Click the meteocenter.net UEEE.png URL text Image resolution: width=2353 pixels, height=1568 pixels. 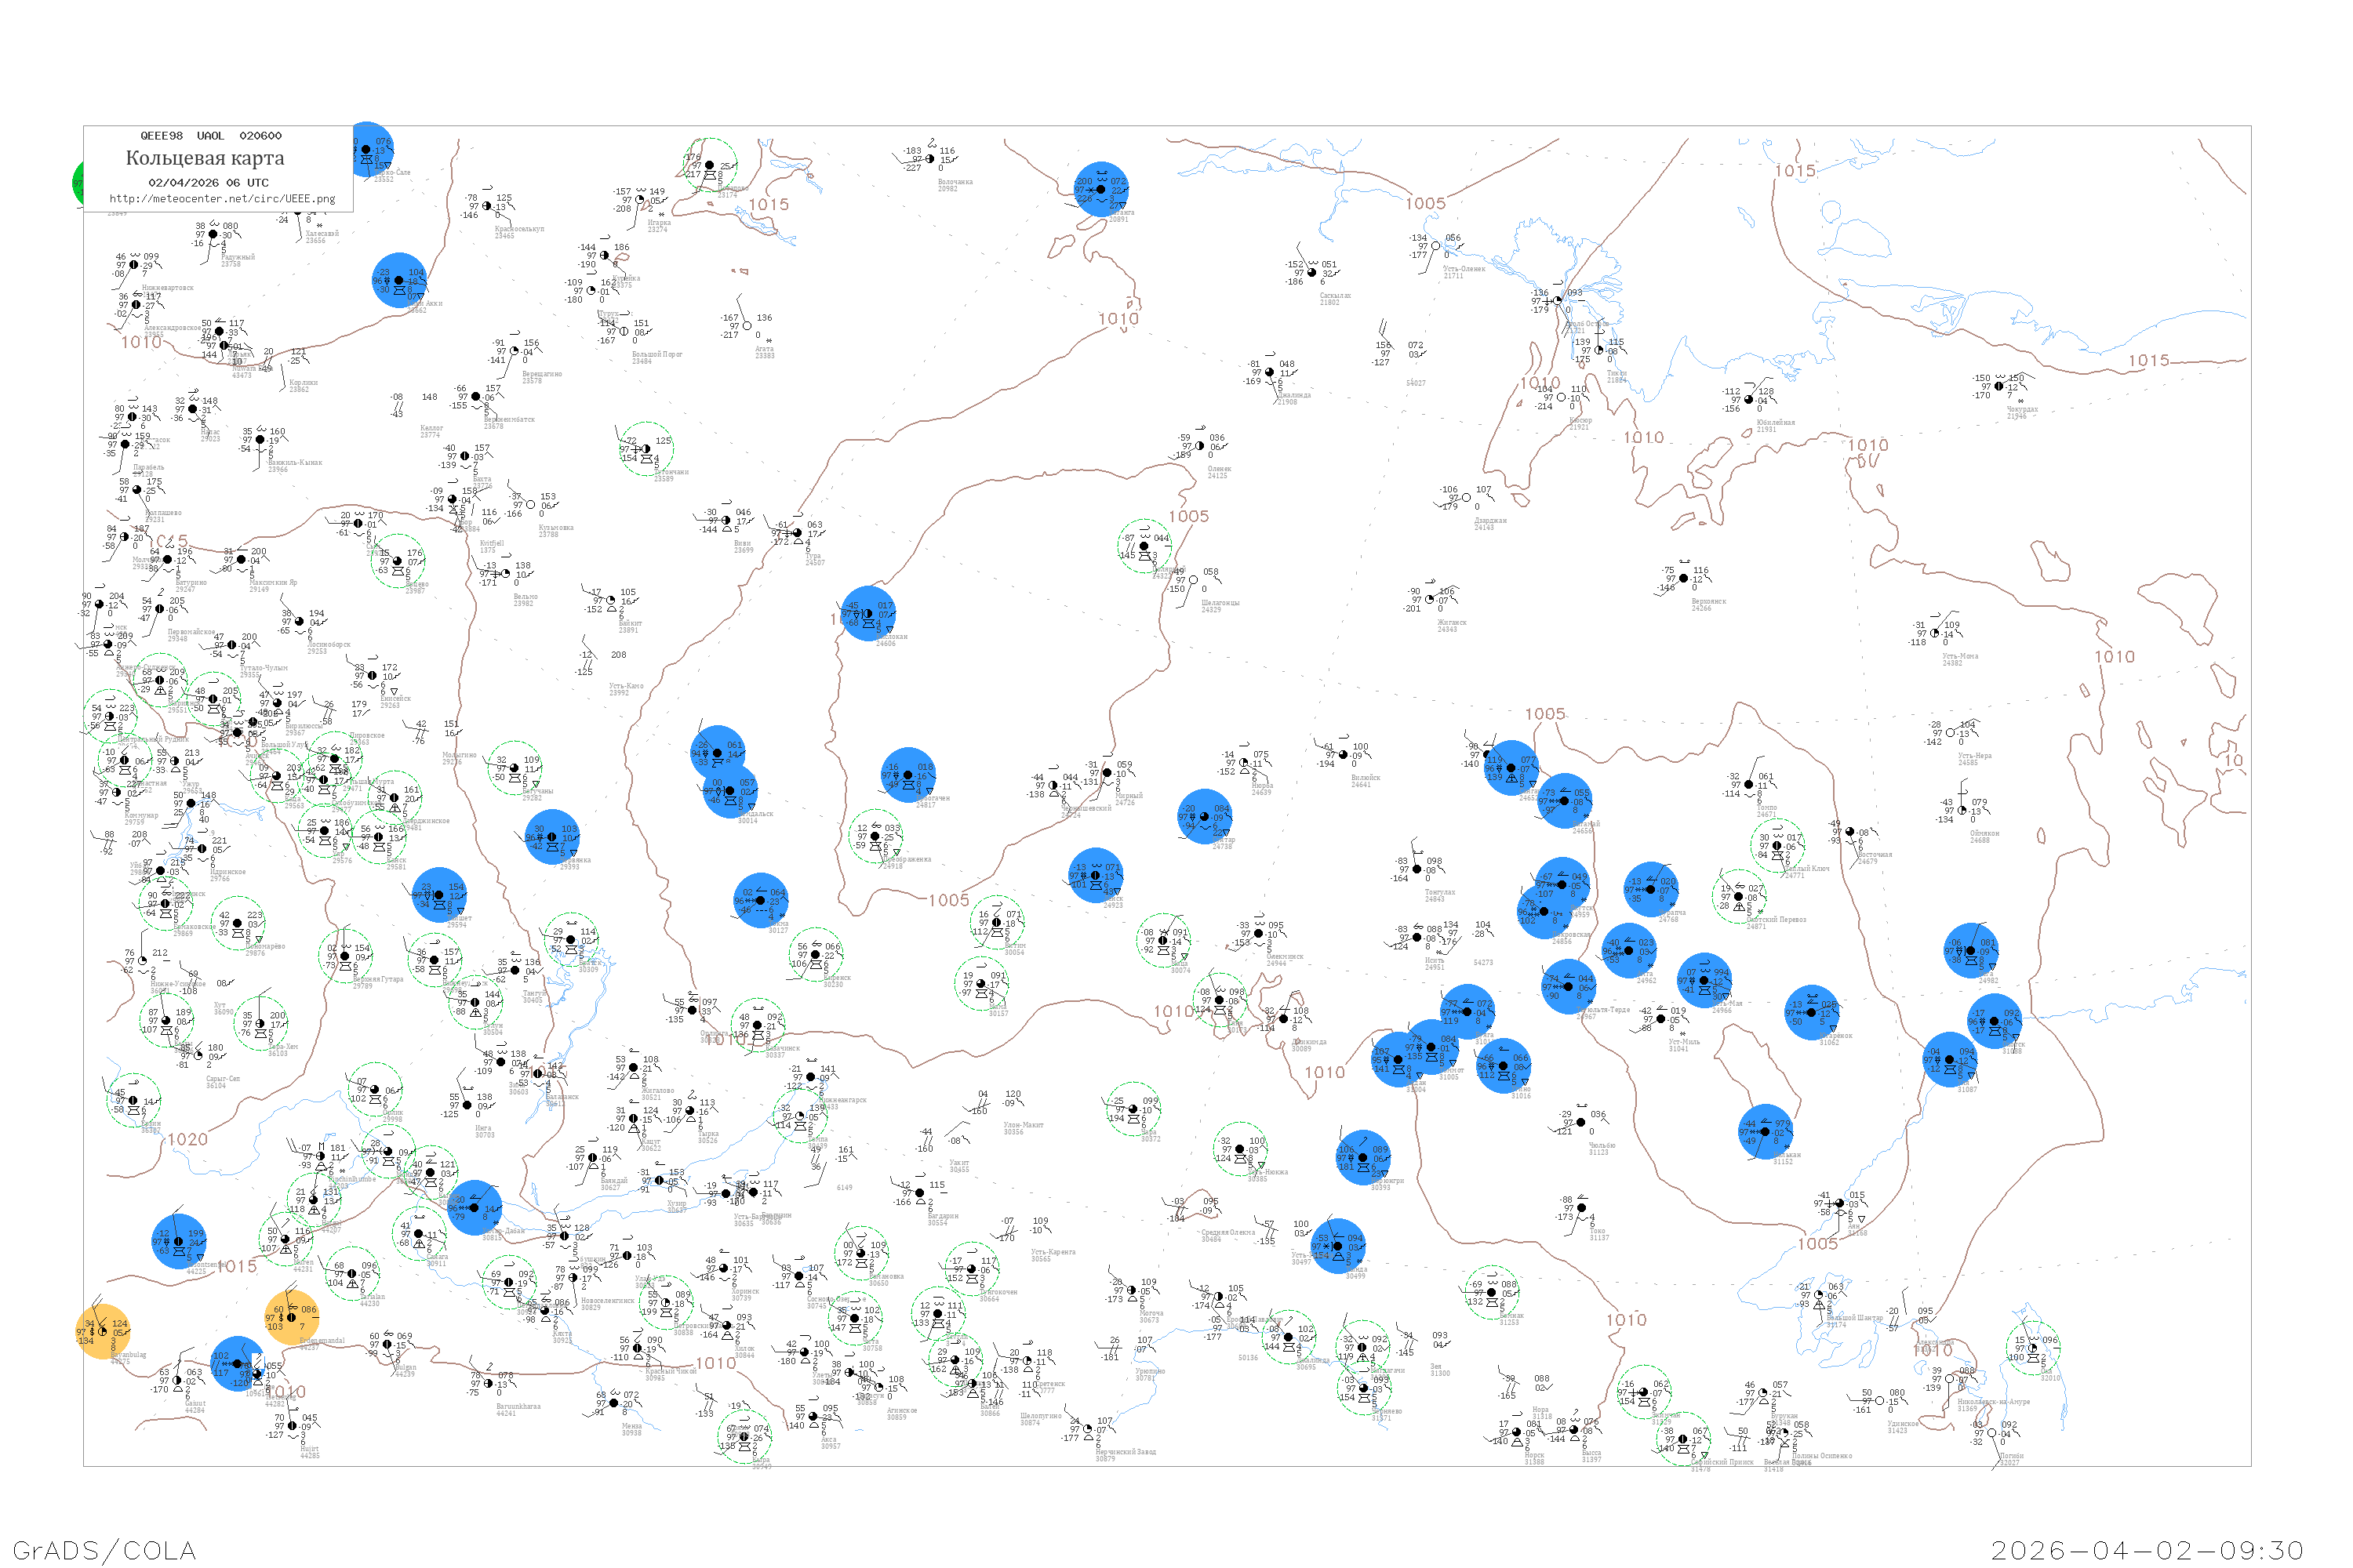(222, 199)
